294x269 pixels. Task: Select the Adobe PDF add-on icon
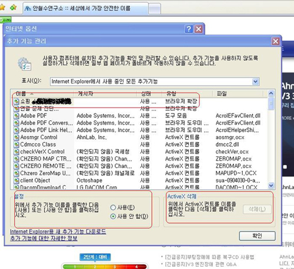point(16,116)
